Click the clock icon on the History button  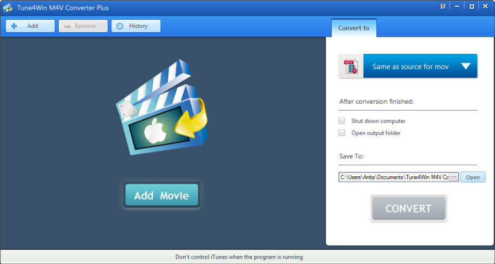(119, 26)
